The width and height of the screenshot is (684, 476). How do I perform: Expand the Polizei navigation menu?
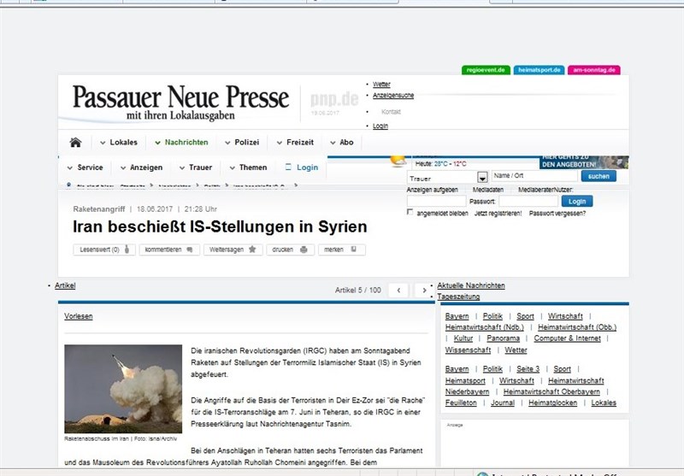click(241, 143)
